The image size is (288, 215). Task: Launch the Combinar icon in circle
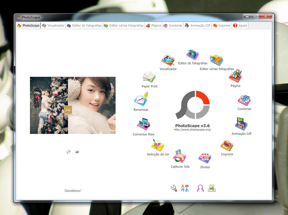(x=244, y=100)
